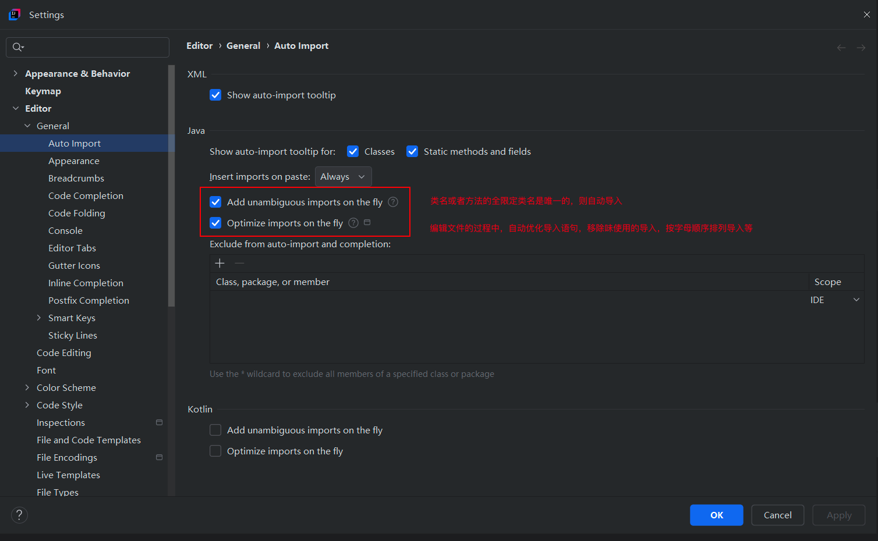This screenshot has height=541, width=878.
Task: Click the minus icon to remove exclusion
Action: (239, 264)
